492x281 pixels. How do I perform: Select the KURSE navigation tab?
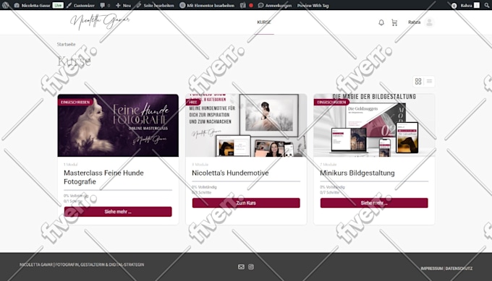pyautogui.click(x=264, y=22)
